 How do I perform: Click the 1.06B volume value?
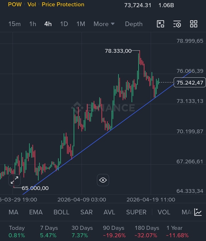point(166,5)
